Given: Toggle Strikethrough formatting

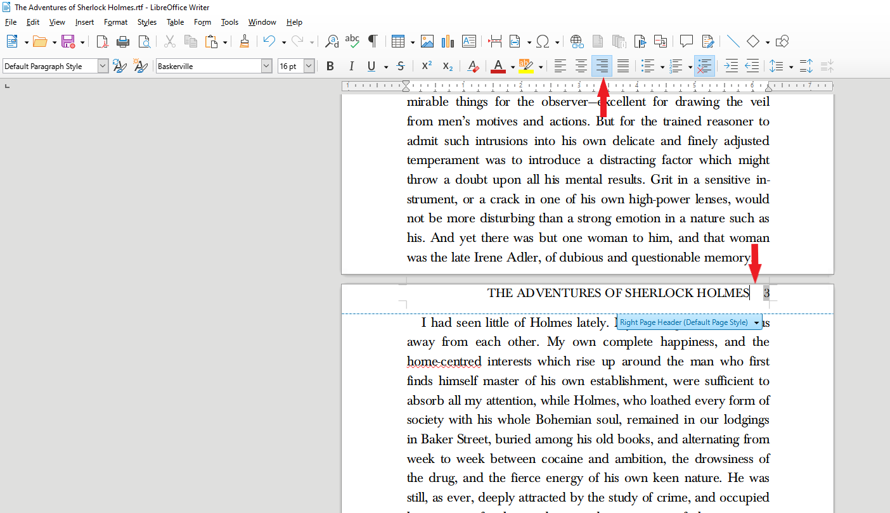Looking at the screenshot, I should (401, 66).
